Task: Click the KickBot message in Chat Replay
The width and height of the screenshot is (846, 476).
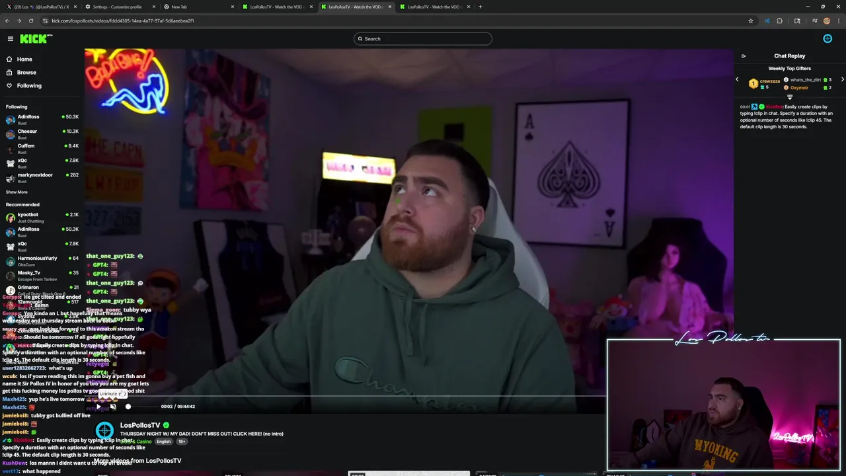Action: click(x=787, y=116)
